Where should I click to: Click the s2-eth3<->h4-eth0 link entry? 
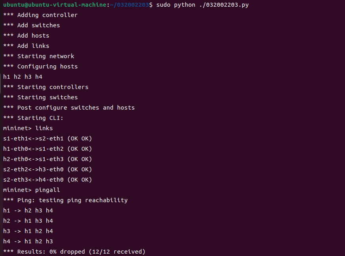coord(47,180)
